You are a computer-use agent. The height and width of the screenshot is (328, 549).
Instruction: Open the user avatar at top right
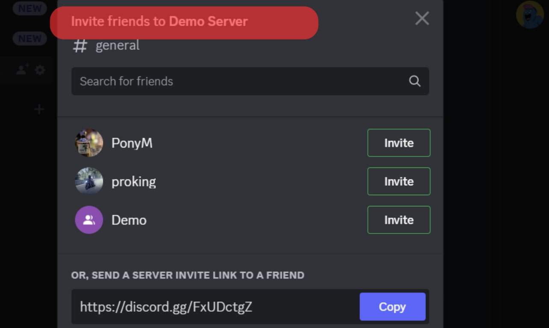530,15
